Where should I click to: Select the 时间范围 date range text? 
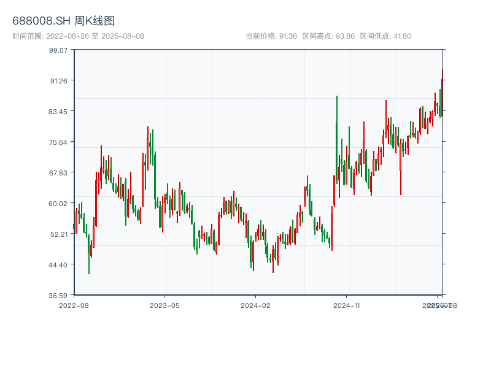click(x=78, y=36)
